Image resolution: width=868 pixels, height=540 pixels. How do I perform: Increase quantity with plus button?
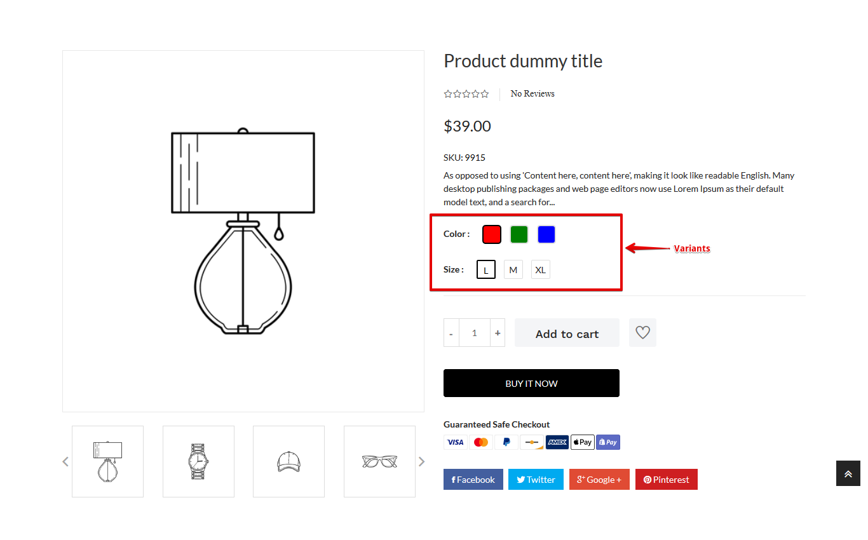pyautogui.click(x=498, y=333)
